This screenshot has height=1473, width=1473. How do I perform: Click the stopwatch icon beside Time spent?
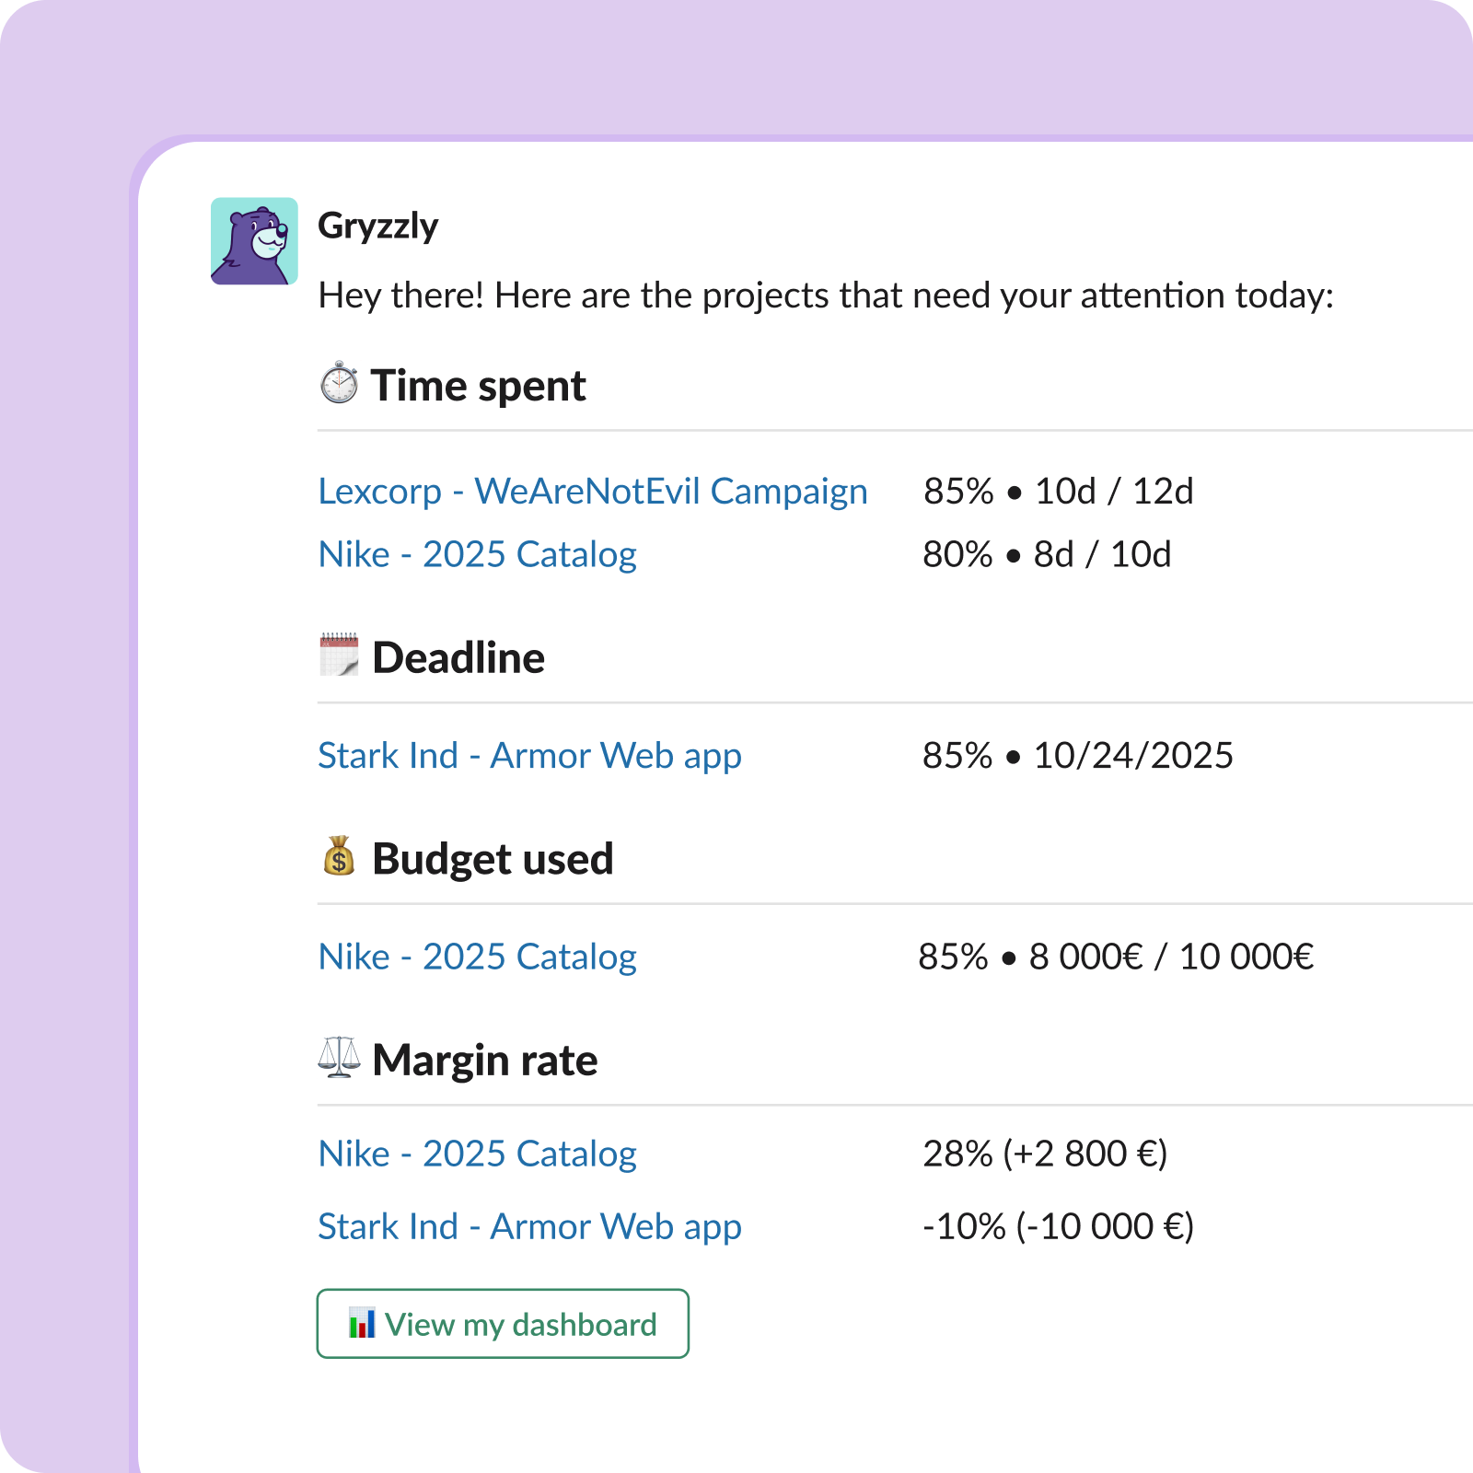(339, 383)
